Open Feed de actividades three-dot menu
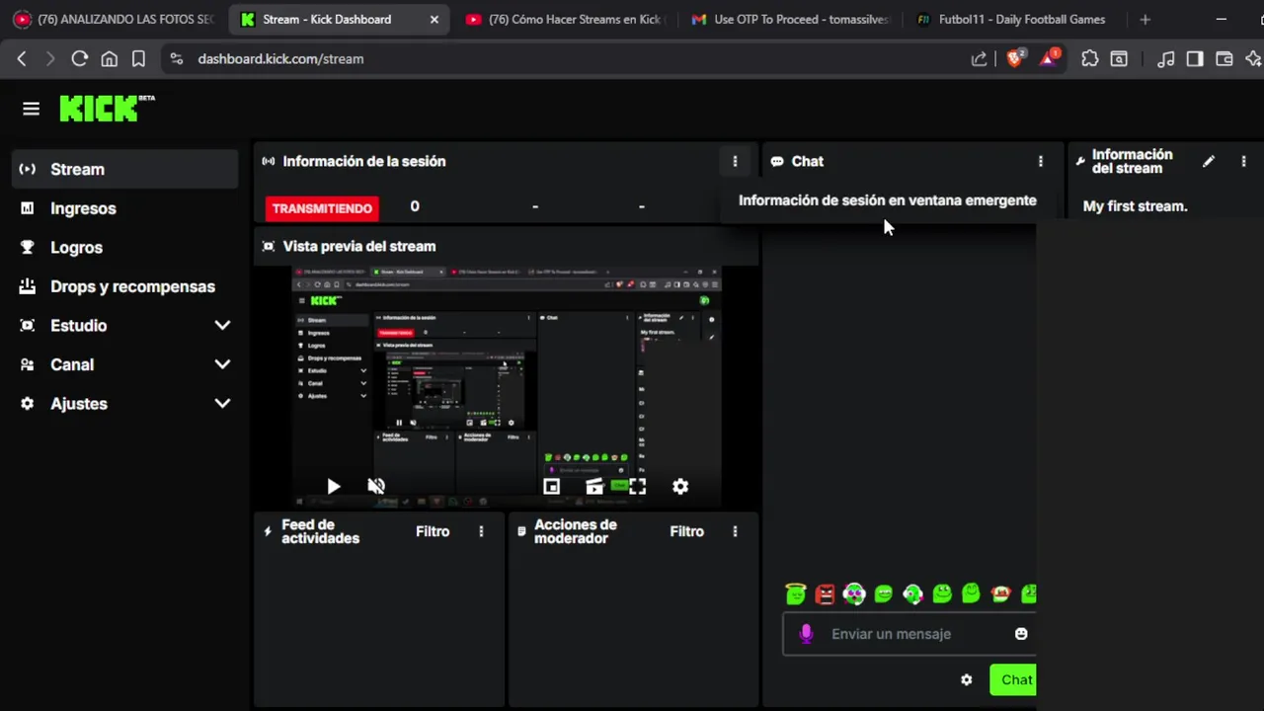This screenshot has width=1264, height=711. (481, 531)
